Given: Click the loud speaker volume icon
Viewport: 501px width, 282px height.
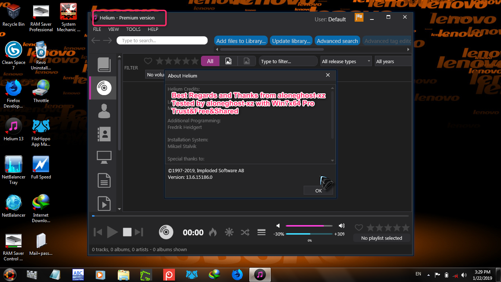Looking at the screenshot, I should point(341,225).
